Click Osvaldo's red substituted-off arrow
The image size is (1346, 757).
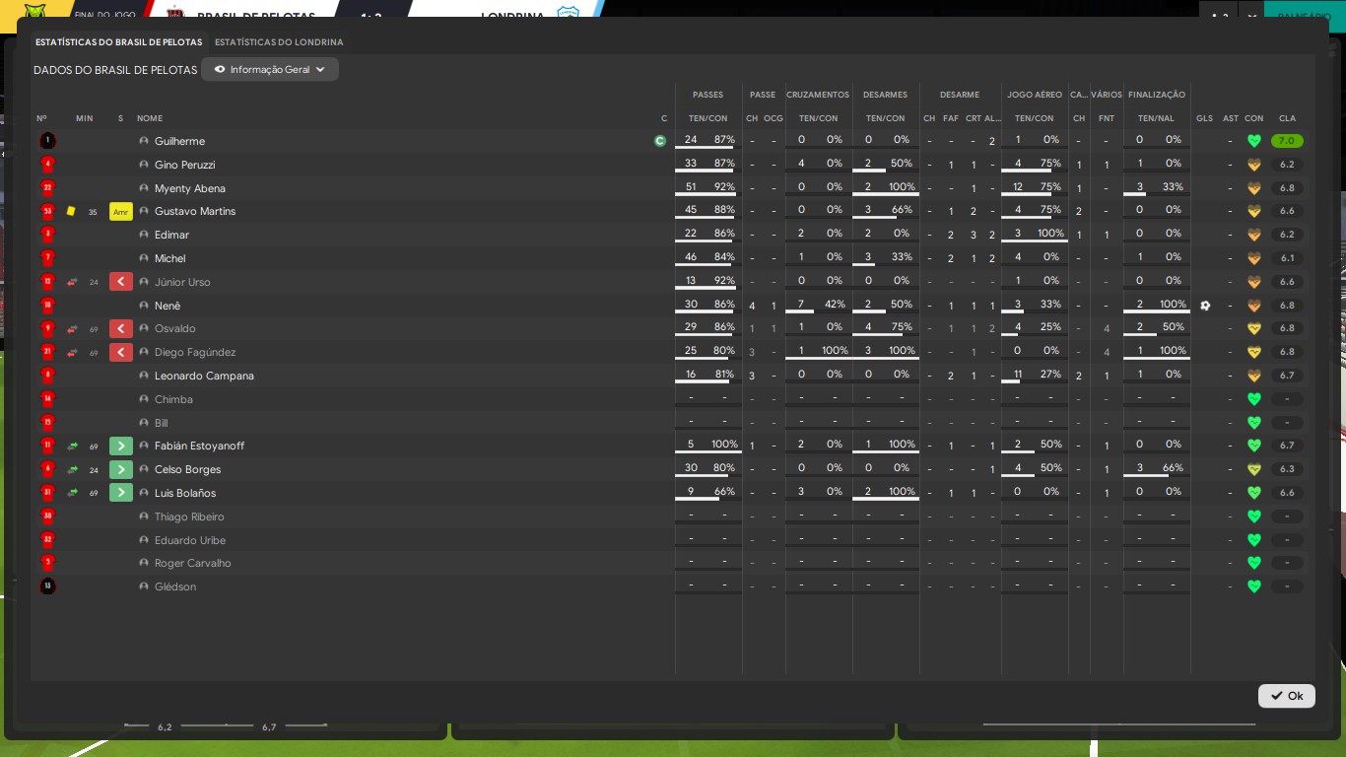(x=121, y=328)
